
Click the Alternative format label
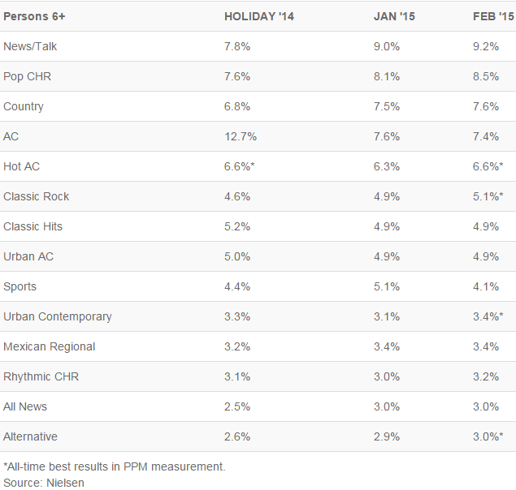point(31,436)
